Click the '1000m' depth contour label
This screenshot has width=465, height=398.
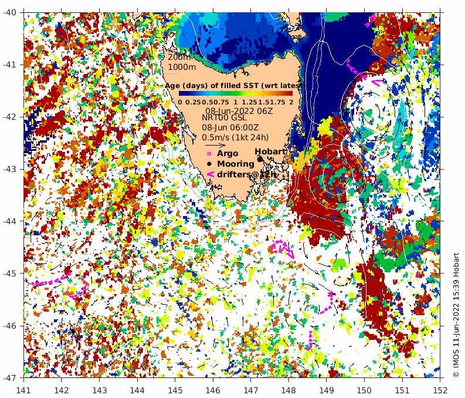click(182, 67)
